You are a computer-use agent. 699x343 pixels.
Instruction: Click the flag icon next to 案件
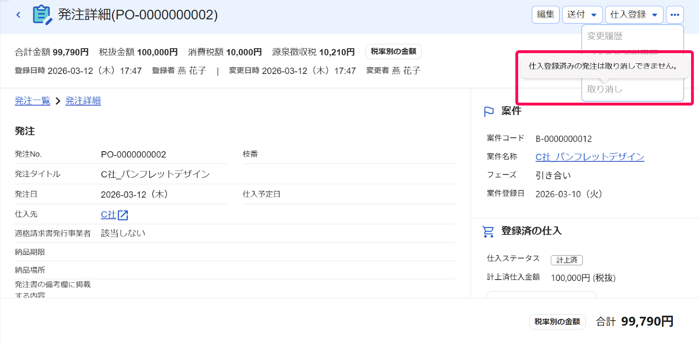pos(489,112)
